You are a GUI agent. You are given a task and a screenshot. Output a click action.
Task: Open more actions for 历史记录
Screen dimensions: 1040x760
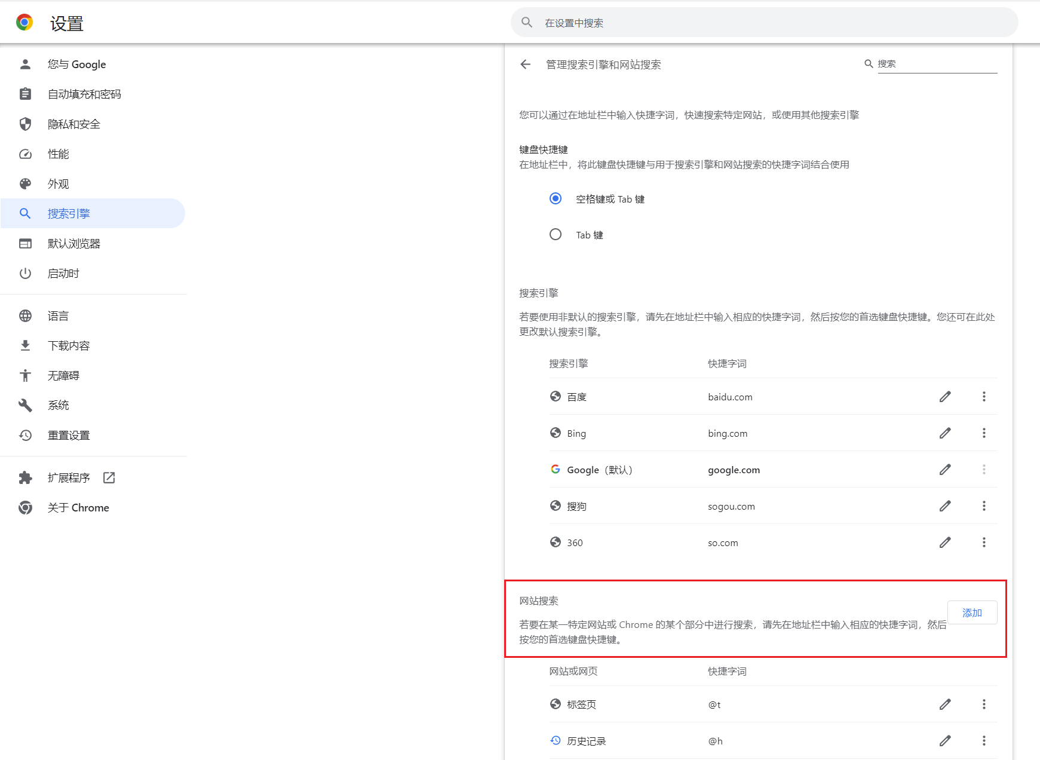click(x=984, y=741)
